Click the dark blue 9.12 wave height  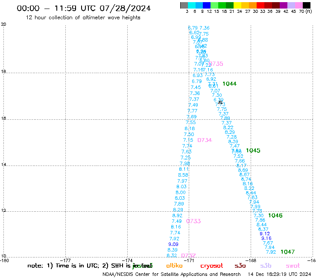(265, 234)
